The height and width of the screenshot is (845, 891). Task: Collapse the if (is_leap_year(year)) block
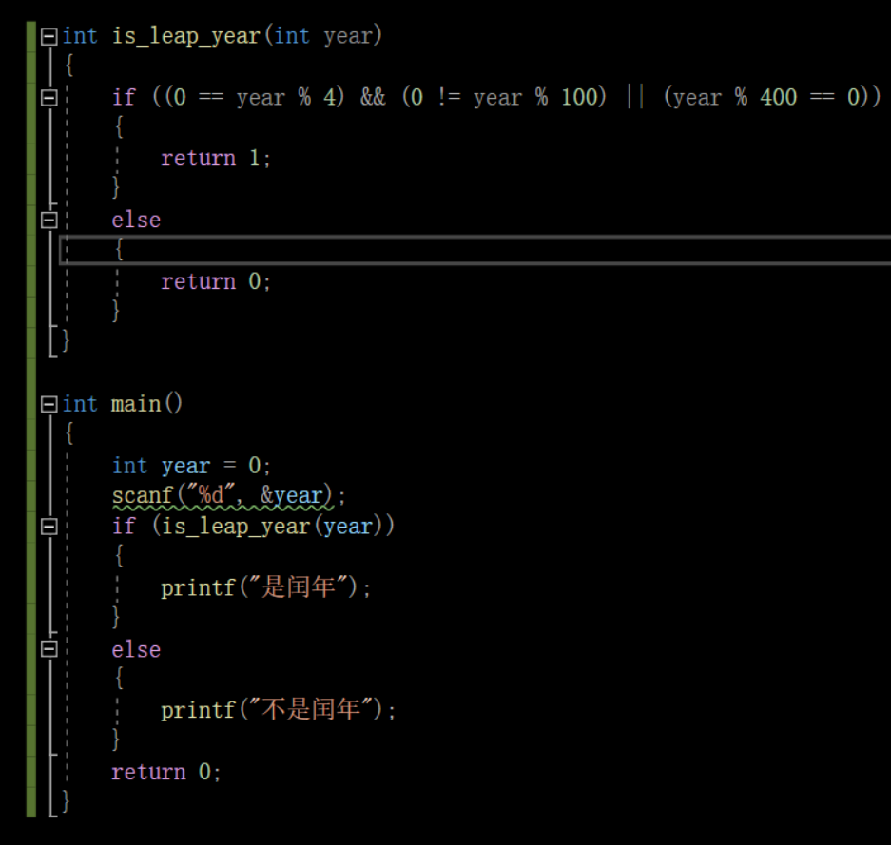49,527
